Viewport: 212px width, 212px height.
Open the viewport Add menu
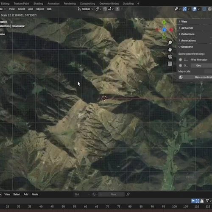(x=31, y=9)
